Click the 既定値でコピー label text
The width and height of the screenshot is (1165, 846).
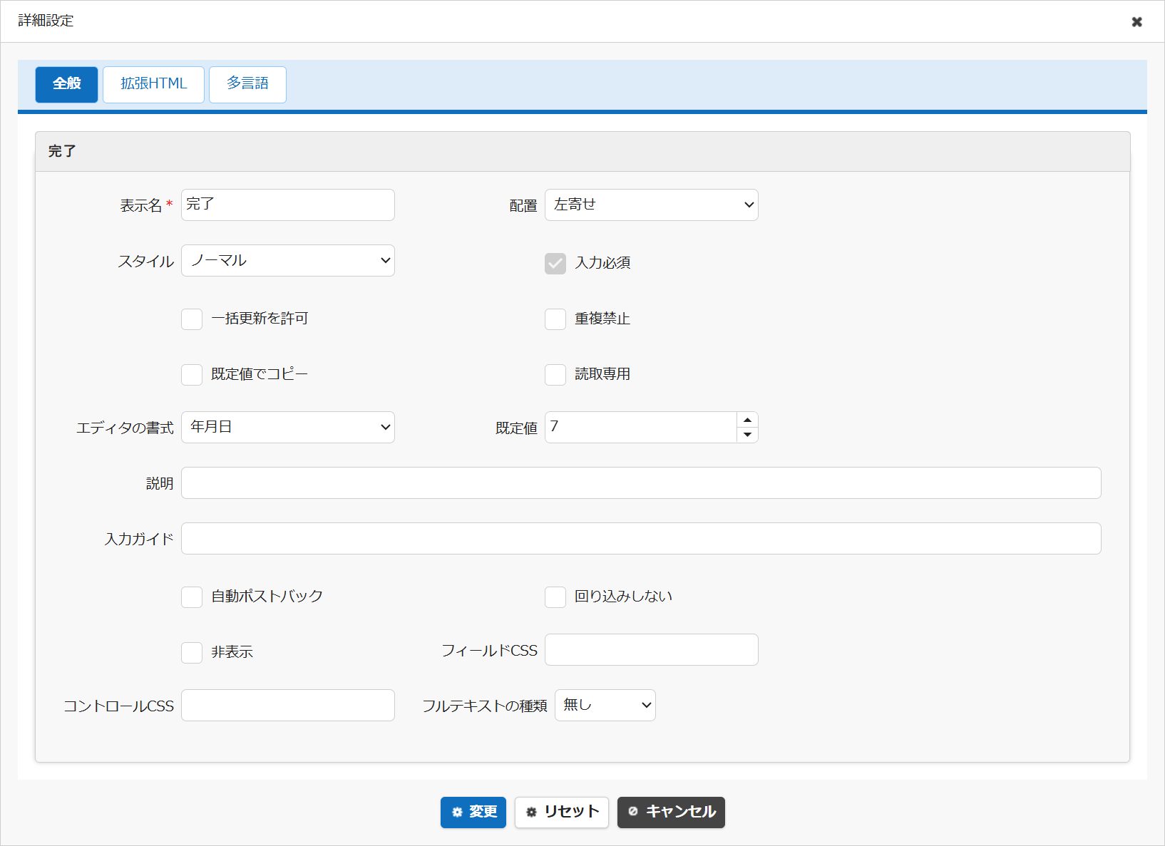260,374
